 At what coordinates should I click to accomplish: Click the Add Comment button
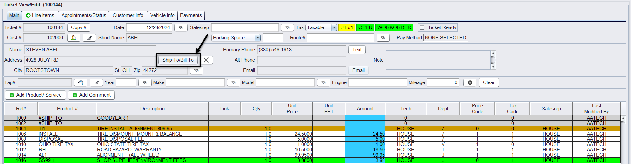point(91,95)
